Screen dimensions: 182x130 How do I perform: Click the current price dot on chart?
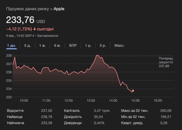[133, 91]
